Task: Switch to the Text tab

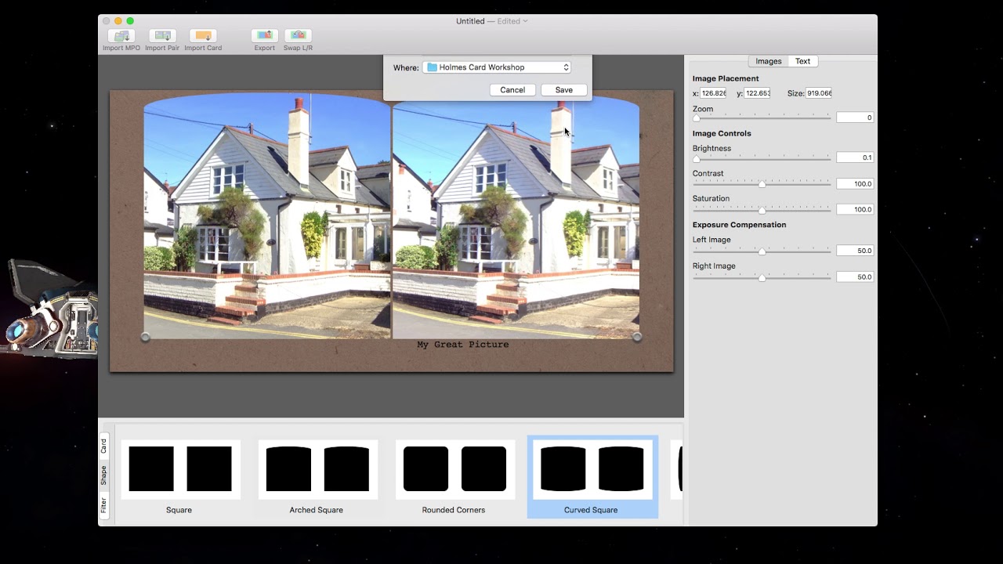Action: 803,61
